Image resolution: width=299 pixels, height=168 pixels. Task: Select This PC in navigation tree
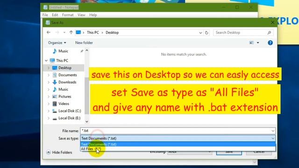[x=62, y=61]
